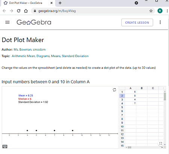The height and width of the screenshot is (154, 169).
Task: Click the lock icon in address bar
Action: pyautogui.click(x=35, y=11)
